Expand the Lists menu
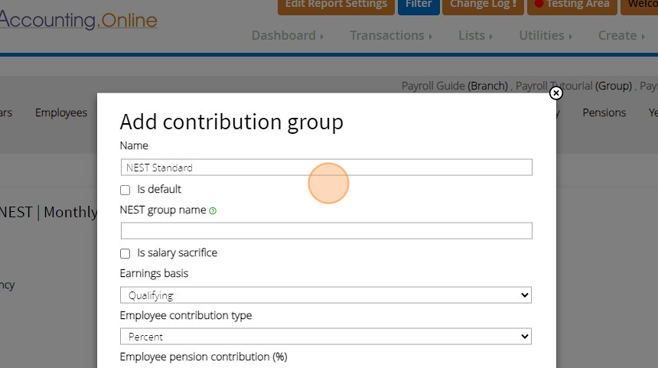The image size is (658, 368). 474,35
